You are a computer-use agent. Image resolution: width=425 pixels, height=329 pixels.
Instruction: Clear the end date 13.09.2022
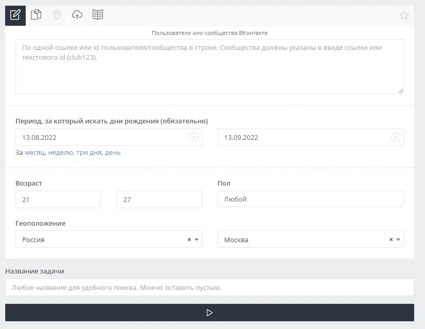click(395, 137)
